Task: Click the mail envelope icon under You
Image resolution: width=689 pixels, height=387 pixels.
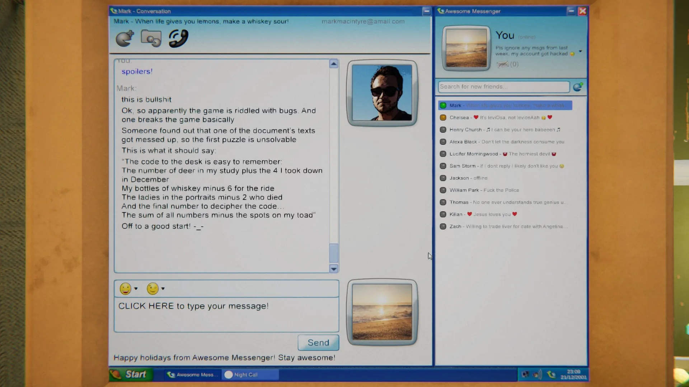Action: click(x=502, y=64)
